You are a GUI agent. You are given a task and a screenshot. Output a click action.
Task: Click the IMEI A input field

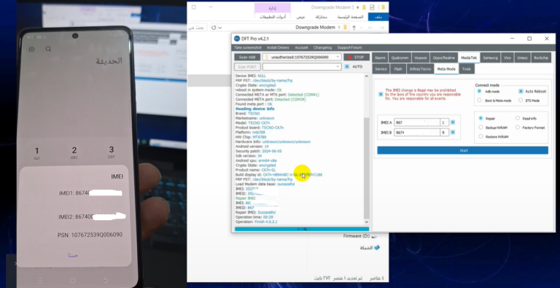[417, 122]
